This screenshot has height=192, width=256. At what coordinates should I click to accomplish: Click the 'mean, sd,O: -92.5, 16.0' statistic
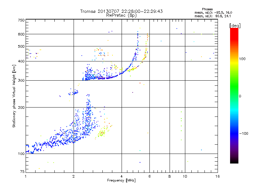point(213,12)
